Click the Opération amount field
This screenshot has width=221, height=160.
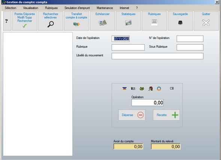pos(148,103)
